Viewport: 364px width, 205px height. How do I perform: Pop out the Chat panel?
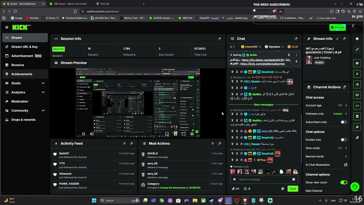(x=296, y=39)
